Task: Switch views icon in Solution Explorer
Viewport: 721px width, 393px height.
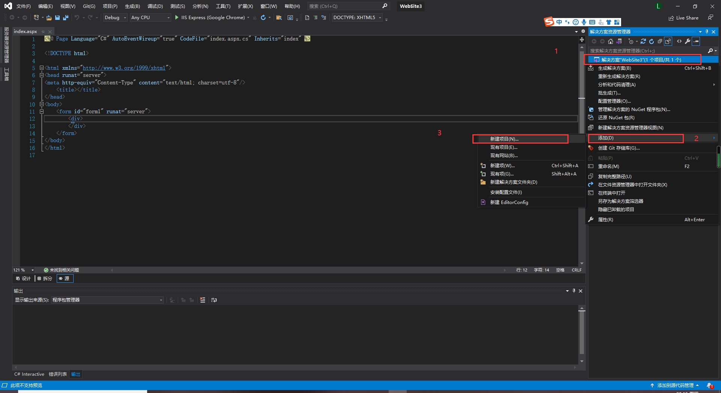Action: [619, 41]
